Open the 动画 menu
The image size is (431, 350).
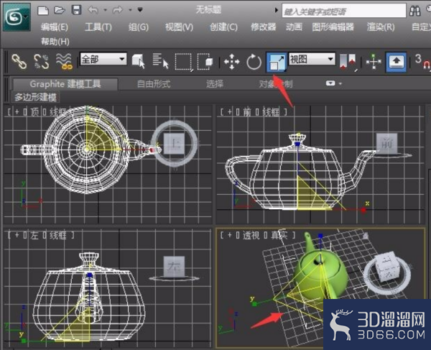click(294, 27)
